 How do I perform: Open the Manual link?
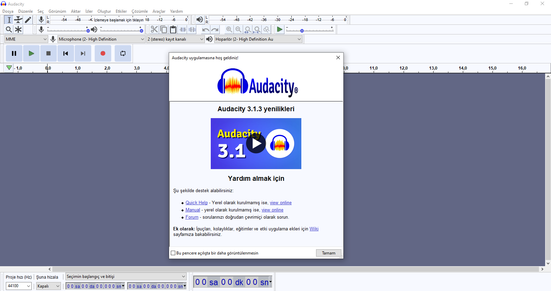pos(193,210)
